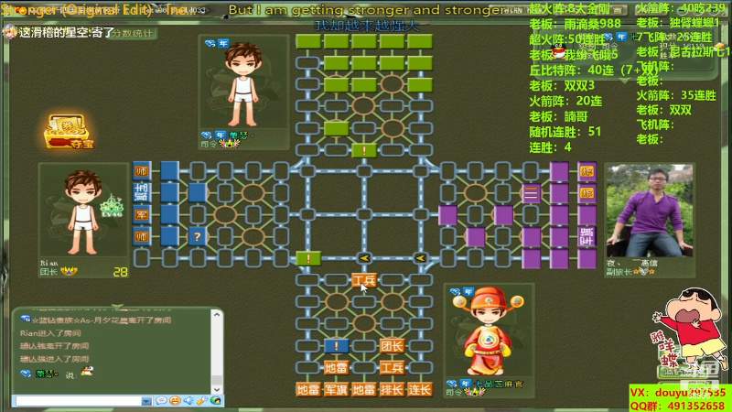Toggle the chat sound speaker icon

(188, 401)
